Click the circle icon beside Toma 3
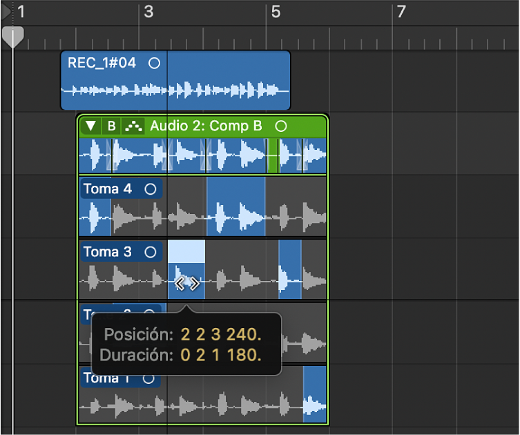The image size is (520, 435). click(x=151, y=252)
